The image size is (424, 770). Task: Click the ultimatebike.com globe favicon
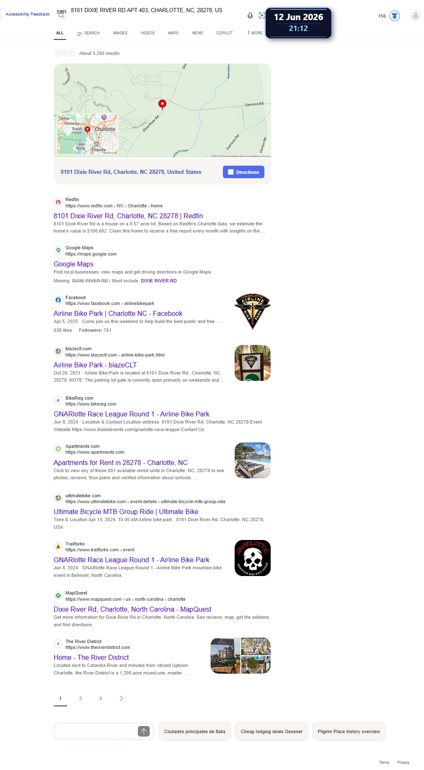tap(58, 498)
